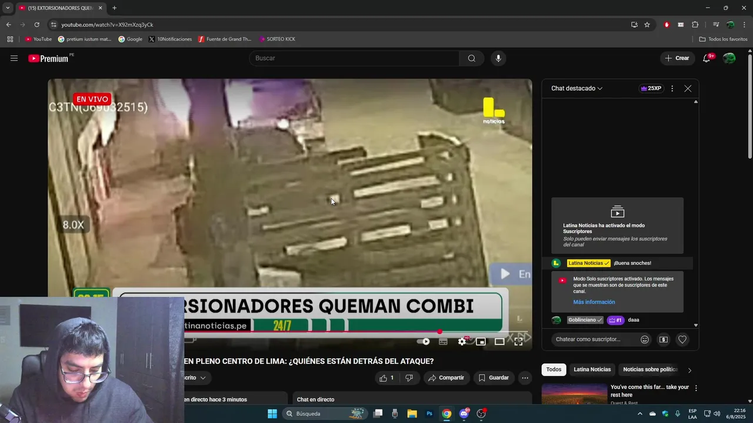Enter fullscreen video mode
The width and height of the screenshot is (753, 423).
click(518, 341)
